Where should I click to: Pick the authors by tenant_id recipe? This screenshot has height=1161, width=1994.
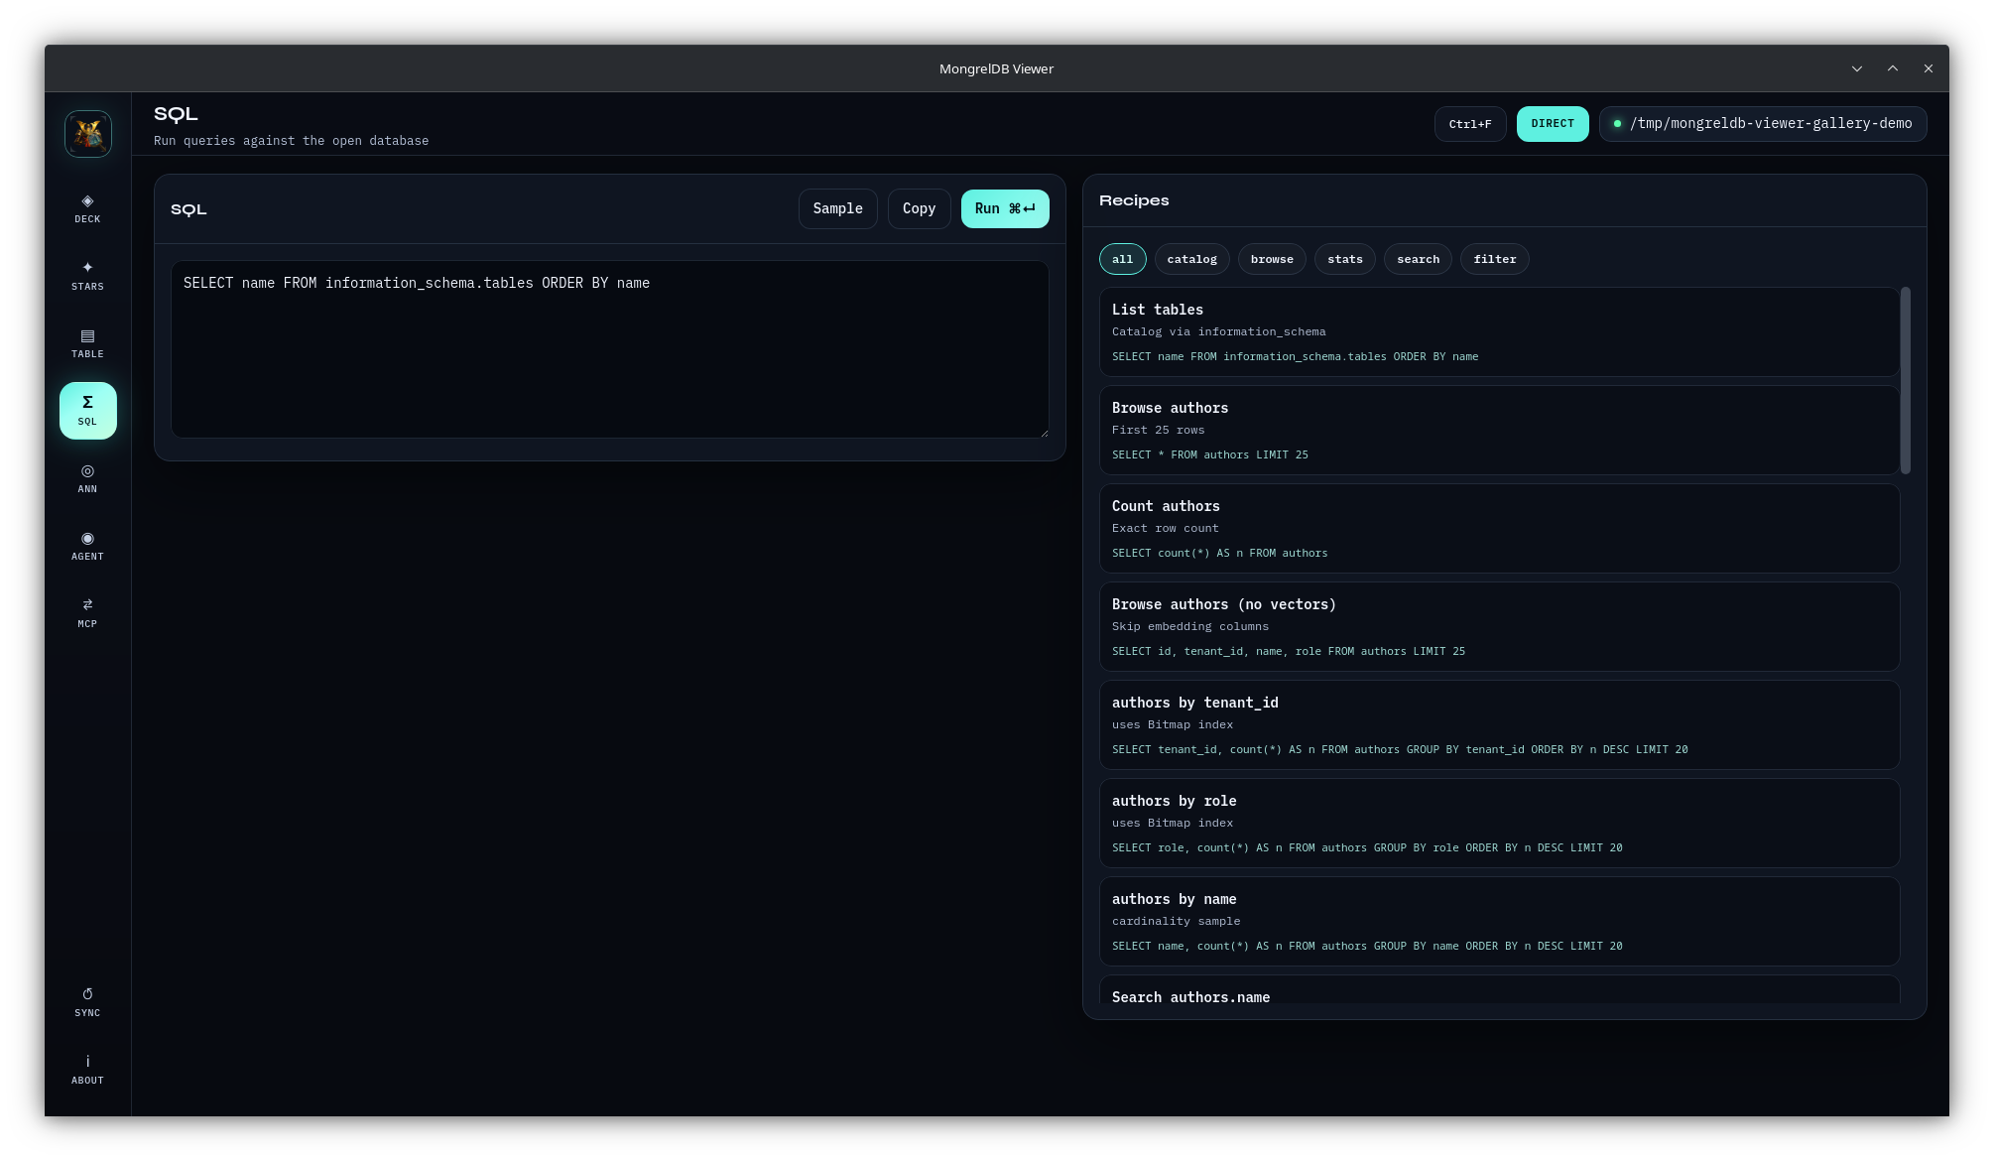pos(1499,724)
